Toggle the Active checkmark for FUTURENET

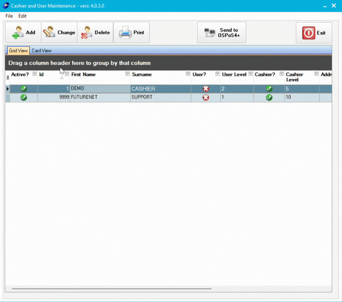click(x=24, y=98)
